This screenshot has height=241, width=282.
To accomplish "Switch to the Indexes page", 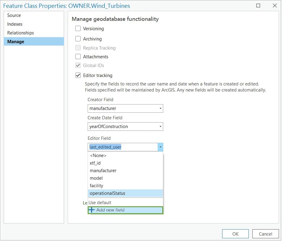I will point(15,24).
